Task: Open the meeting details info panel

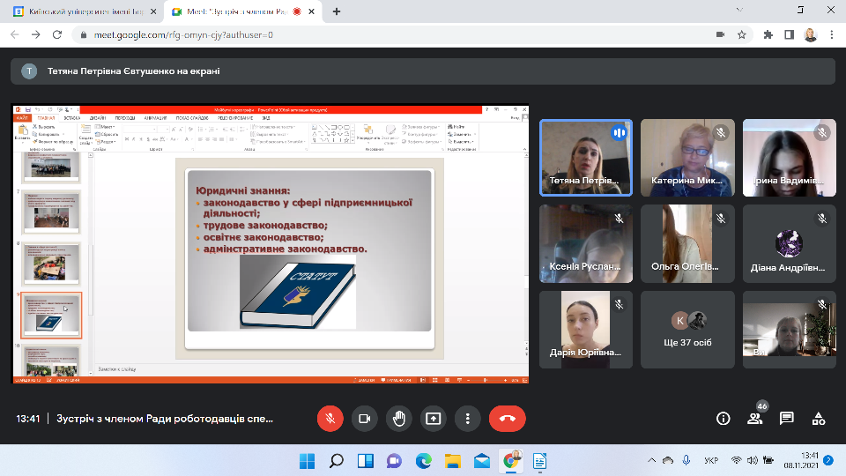Action: (x=724, y=419)
